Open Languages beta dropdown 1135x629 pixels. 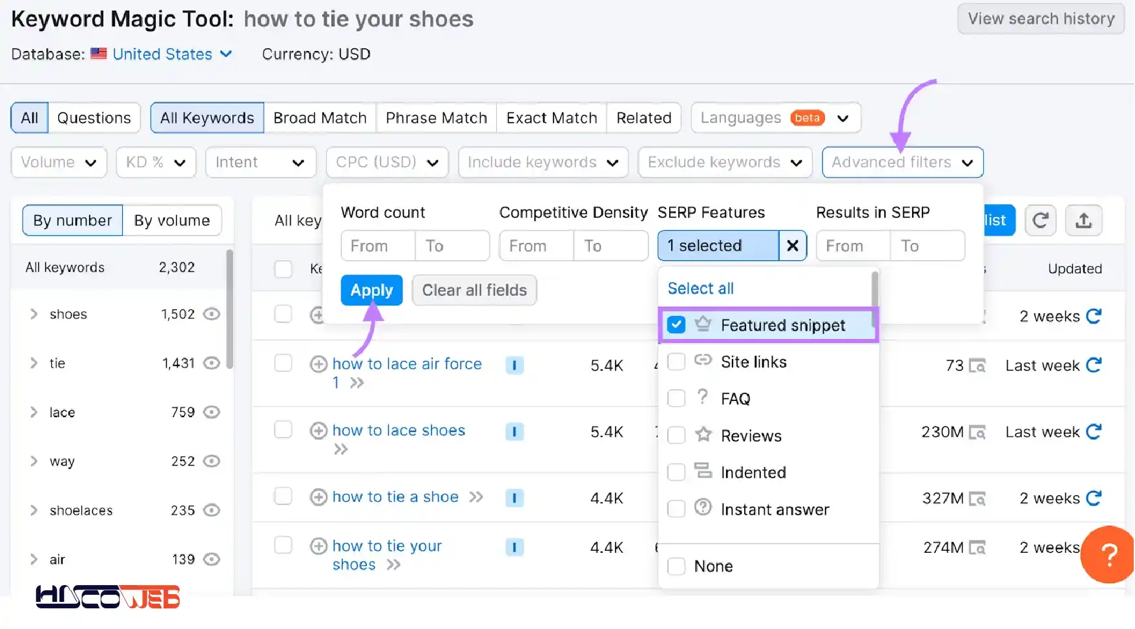[x=776, y=118]
